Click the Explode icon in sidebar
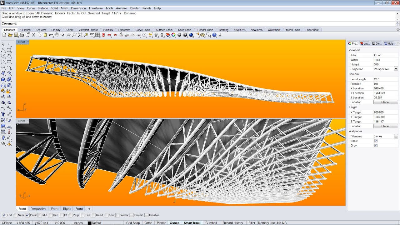Viewport: 400px width, 225px height. 9,91
